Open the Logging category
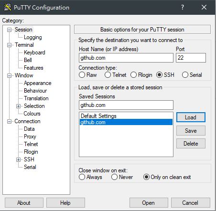Image resolution: width=216 pixels, height=211 pixels. [33, 37]
